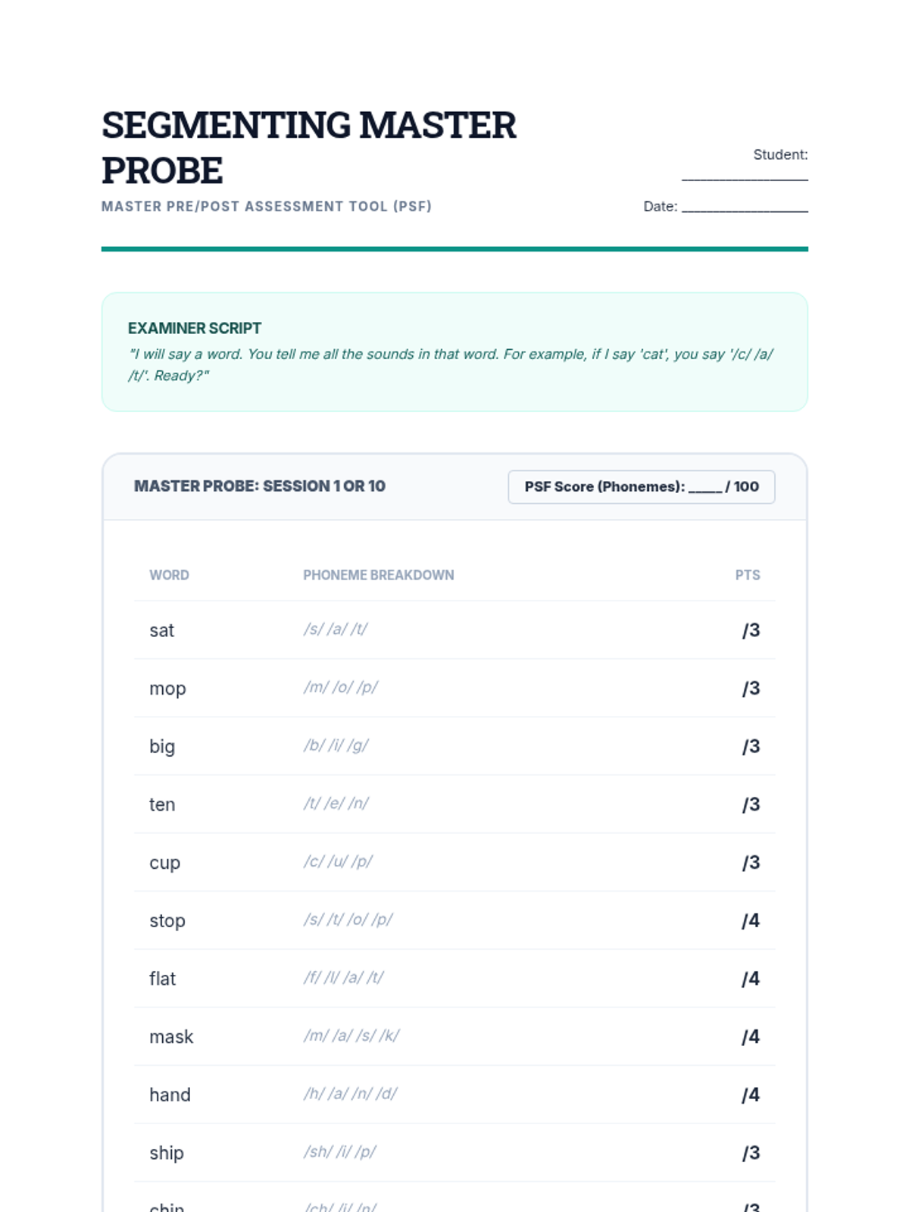Click the /4 score for "stop"

tap(751, 920)
